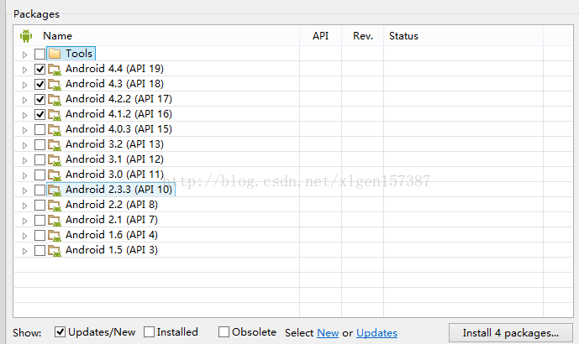
Task: Click the Updates selection link
Action: (376, 333)
